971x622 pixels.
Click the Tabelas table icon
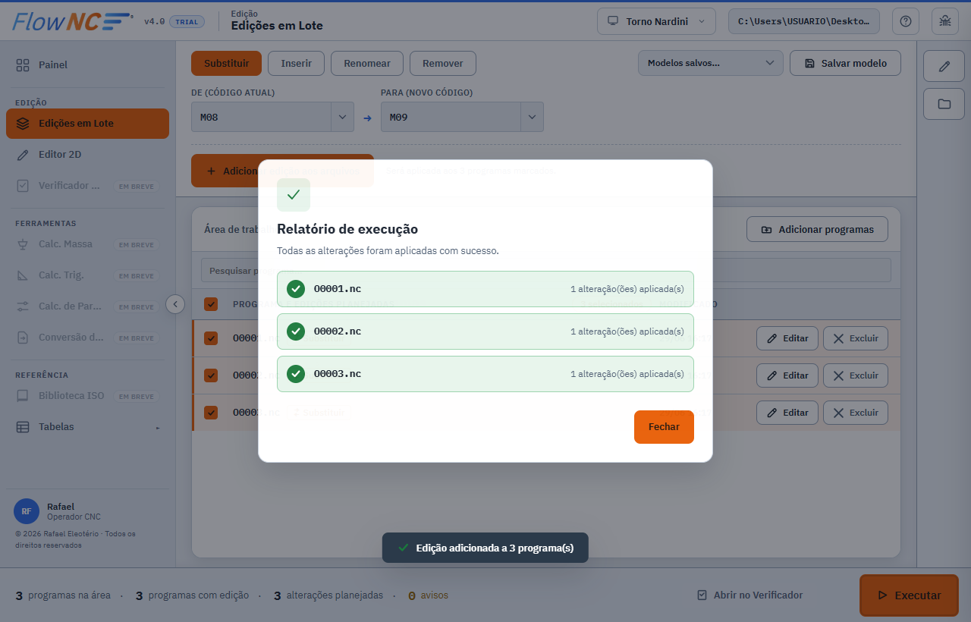23,427
